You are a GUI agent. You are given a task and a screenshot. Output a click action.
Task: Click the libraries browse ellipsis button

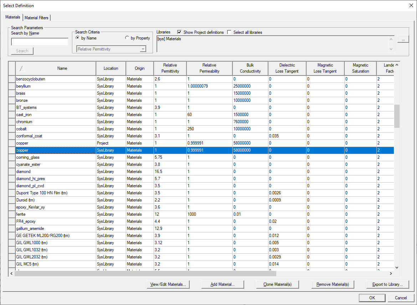(403, 40)
